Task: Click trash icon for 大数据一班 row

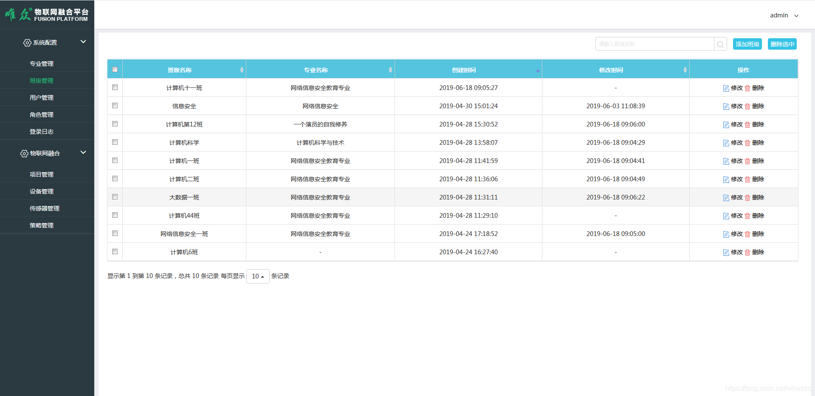Action: [x=747, y=198]
